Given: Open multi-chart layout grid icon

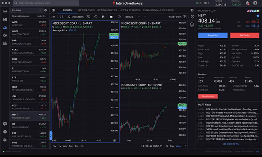Looking at the screenshot, I should tap(185, 17).
